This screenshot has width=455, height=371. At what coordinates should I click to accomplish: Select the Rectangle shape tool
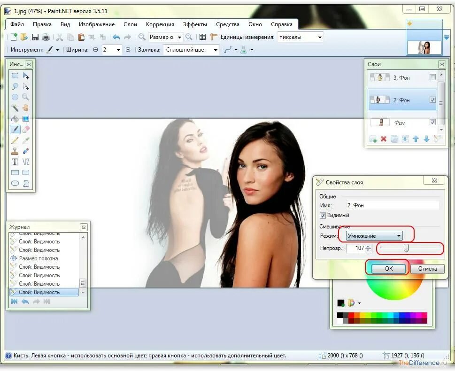[15, 173]
